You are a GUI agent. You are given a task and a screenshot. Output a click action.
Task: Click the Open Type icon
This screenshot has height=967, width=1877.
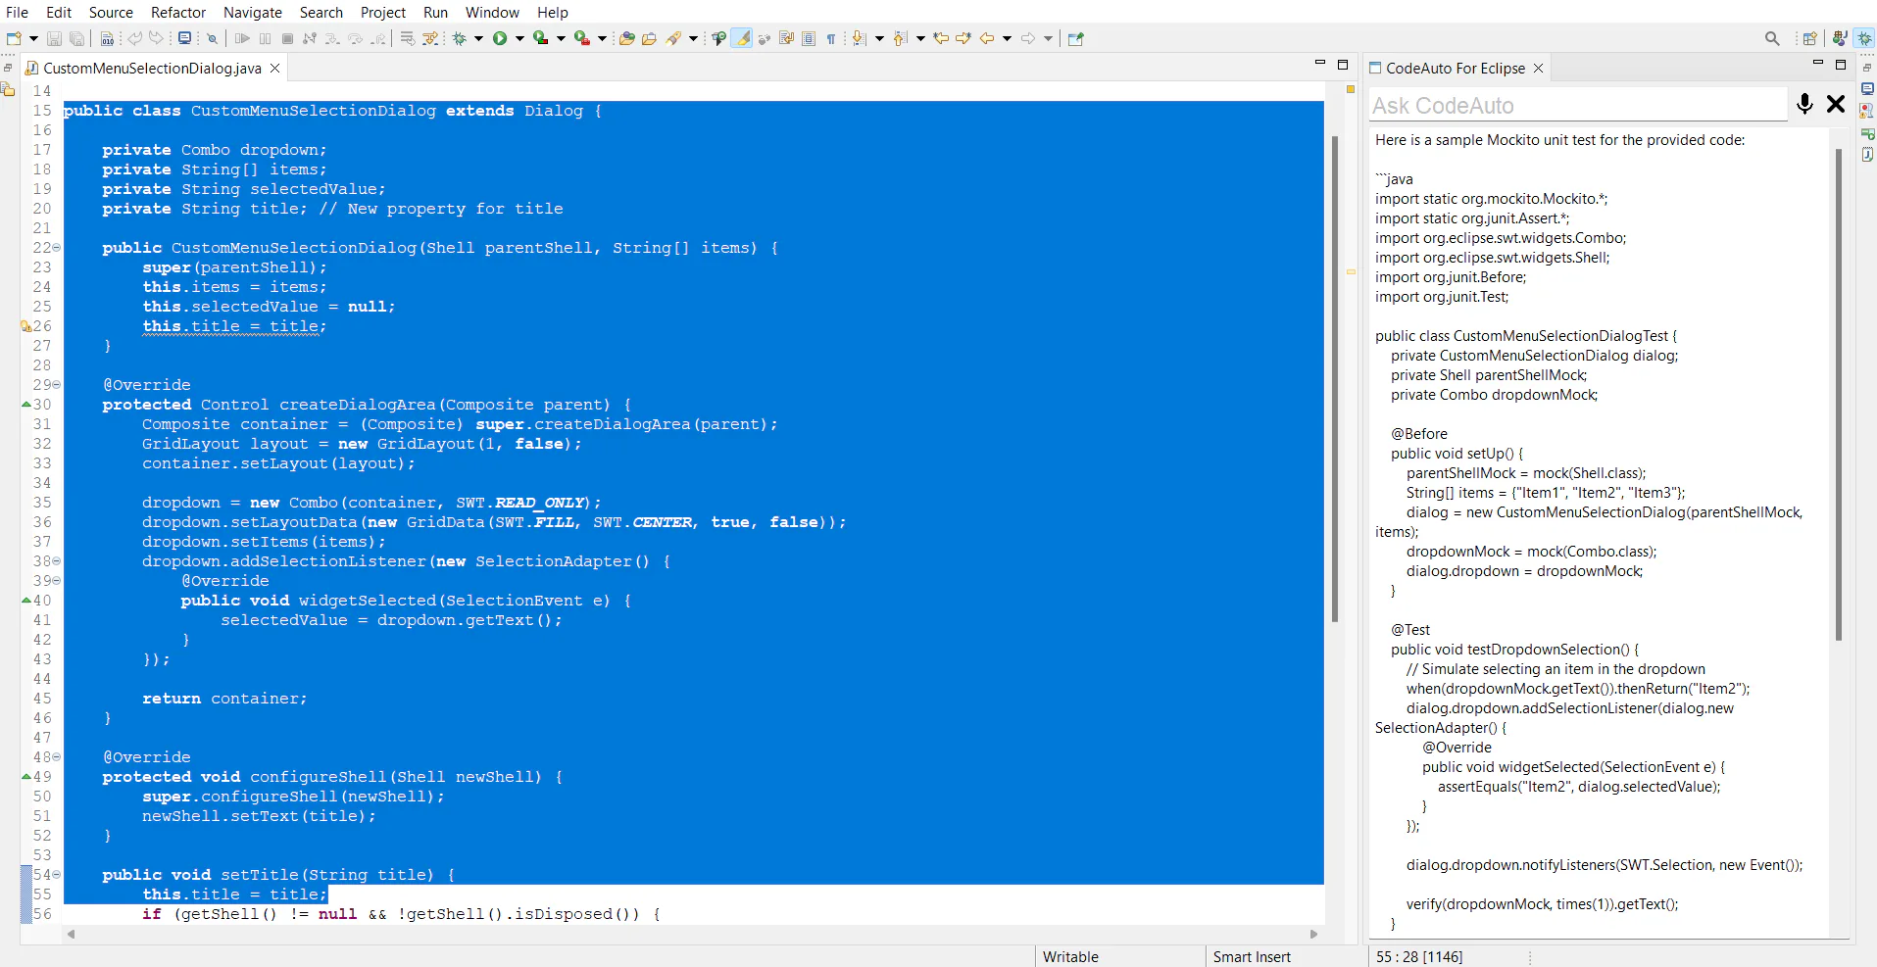(626, 38)
